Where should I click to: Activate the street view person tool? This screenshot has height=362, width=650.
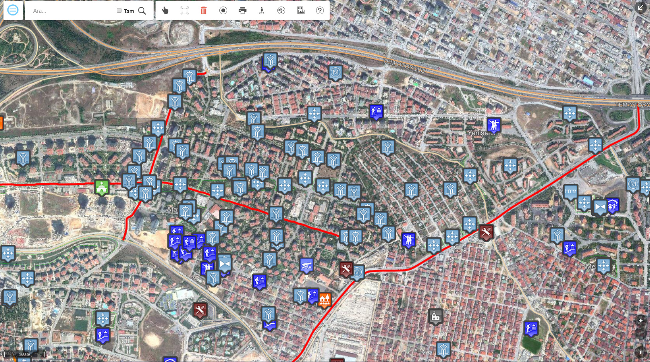click(x=262, y=10)
